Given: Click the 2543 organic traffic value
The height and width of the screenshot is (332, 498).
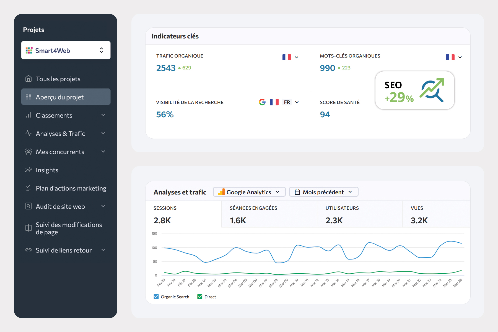Looking at the screenshot, I should coord(166,68).
